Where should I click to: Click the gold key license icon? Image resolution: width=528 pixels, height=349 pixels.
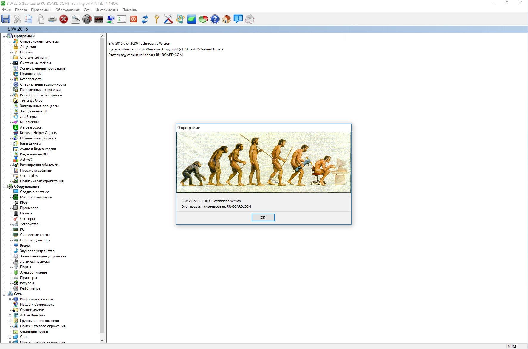click(x=157, y=19)
